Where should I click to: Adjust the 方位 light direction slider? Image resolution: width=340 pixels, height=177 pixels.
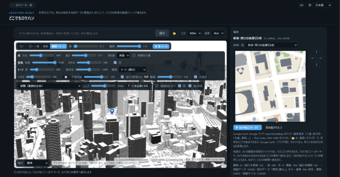[42, 55]
